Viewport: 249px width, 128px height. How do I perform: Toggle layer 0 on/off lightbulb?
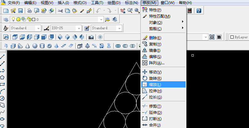click(14, 19)
